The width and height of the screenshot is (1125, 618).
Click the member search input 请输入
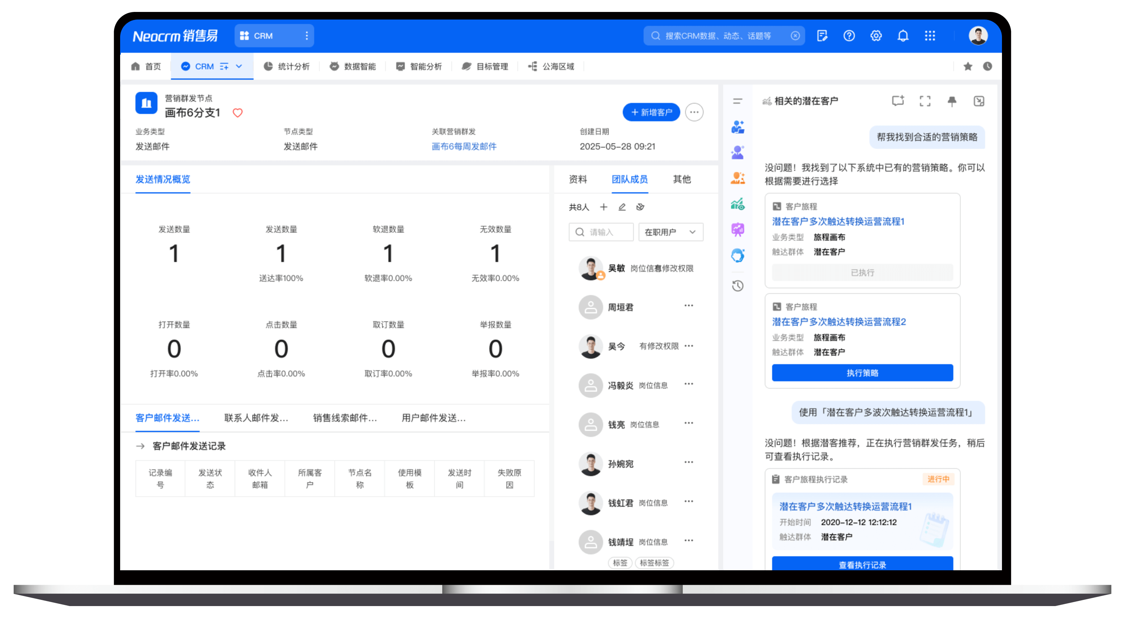[x=601, y=232]
